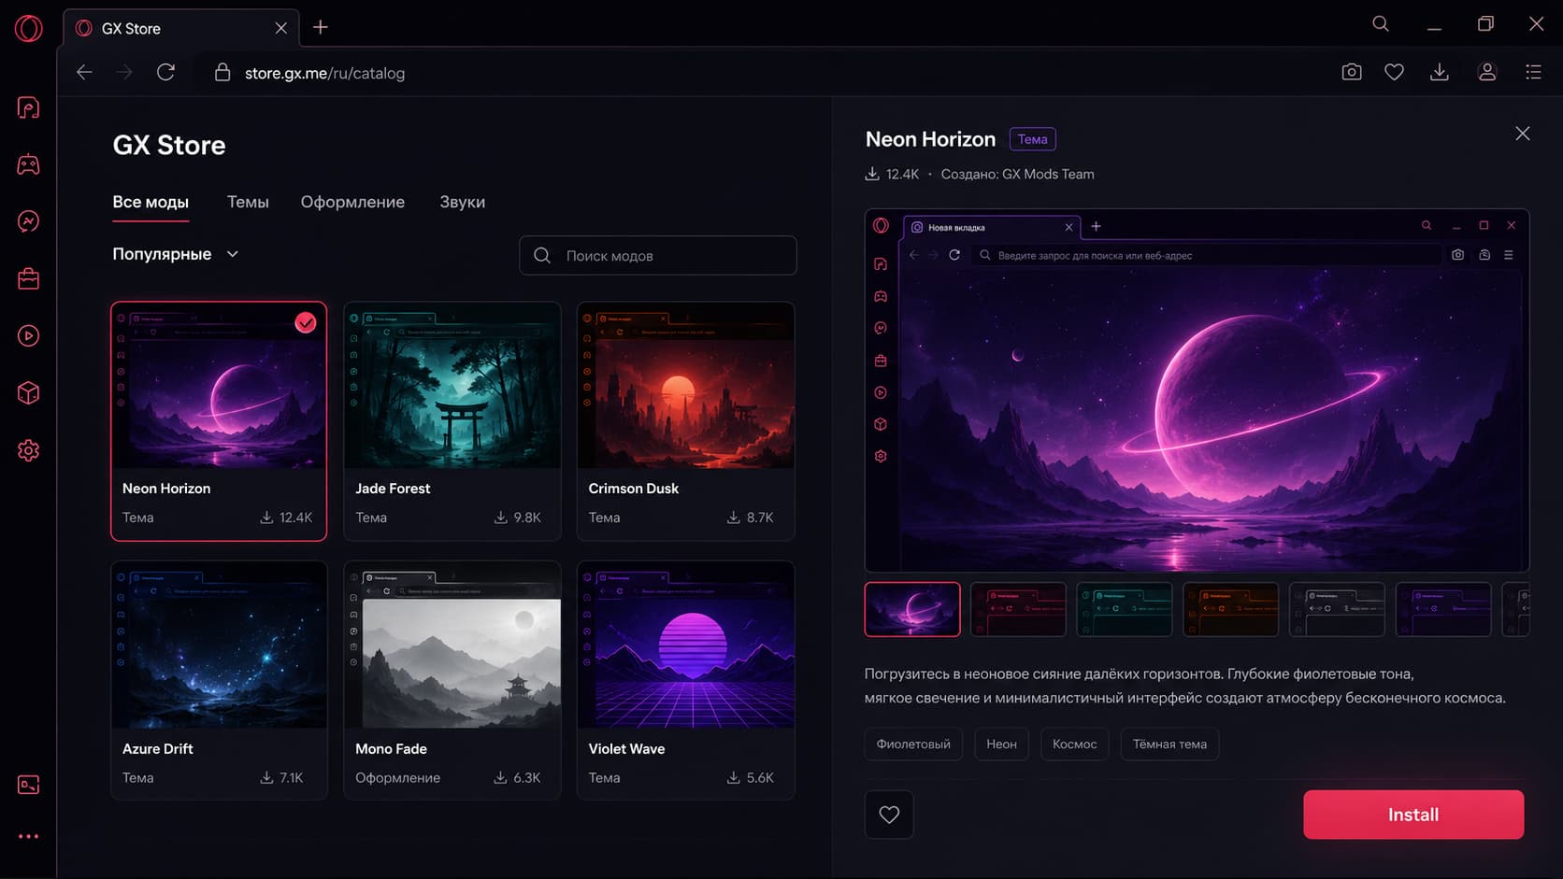Image resolution: width=1563 pixels, height=879 pixels.
Task: Click the Поиск модов search field
Action: click(658, 255)
